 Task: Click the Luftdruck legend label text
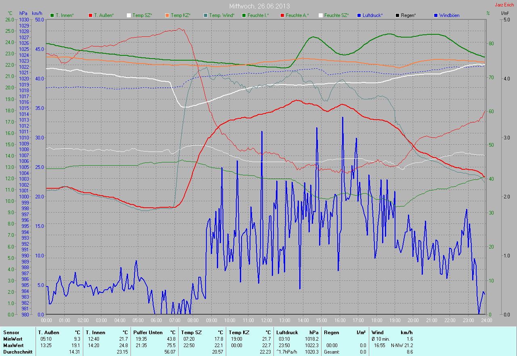click(372, 15)
